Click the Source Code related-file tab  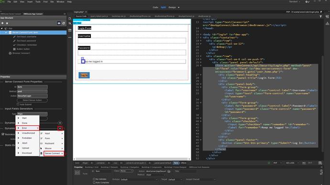click(x=81, y=16)
